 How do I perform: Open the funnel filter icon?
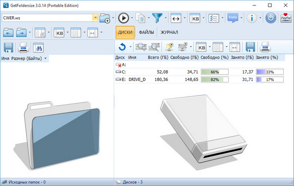click(x=157, y=18)
